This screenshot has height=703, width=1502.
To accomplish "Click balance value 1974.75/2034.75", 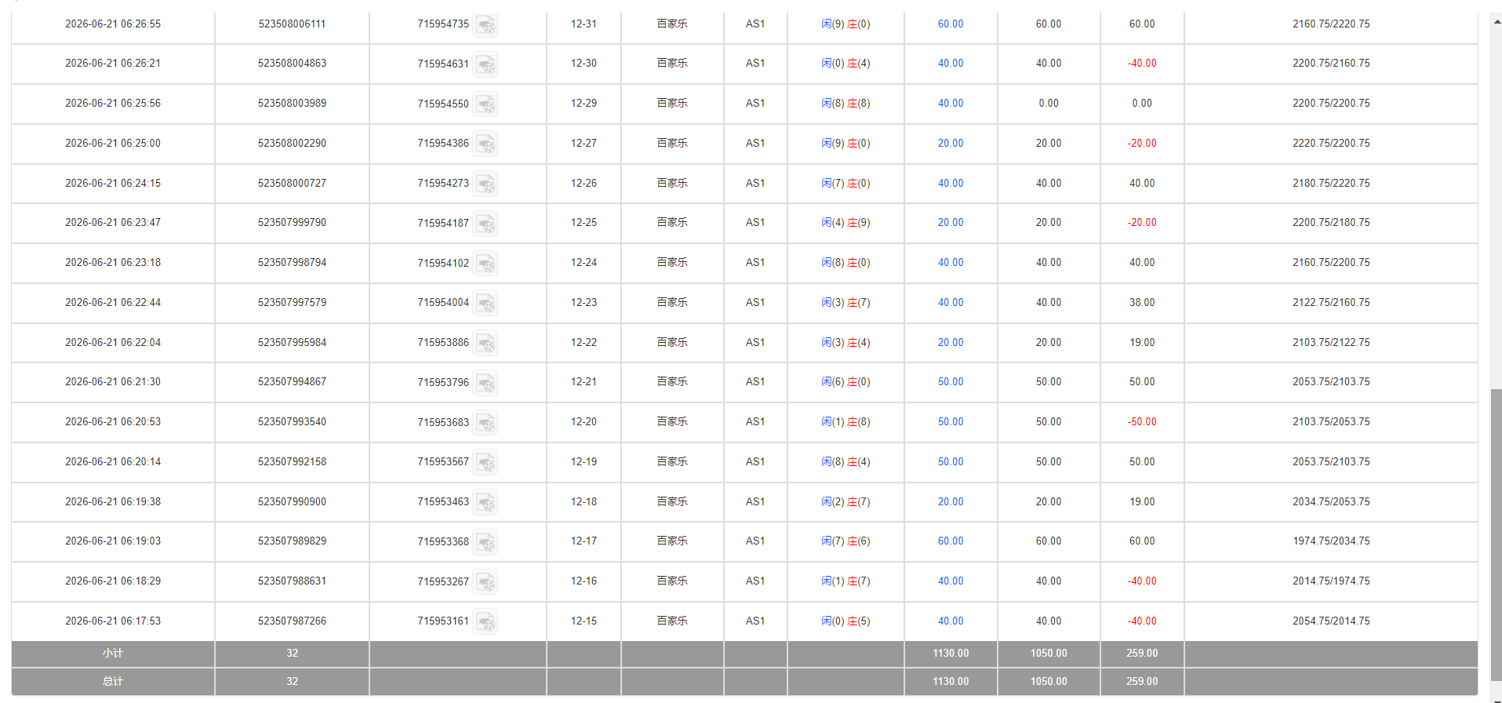I will tap(1331, 541).
